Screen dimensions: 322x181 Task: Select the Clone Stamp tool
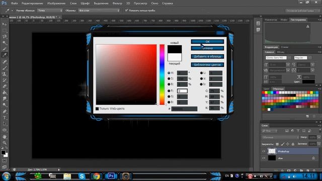(5, 74)
